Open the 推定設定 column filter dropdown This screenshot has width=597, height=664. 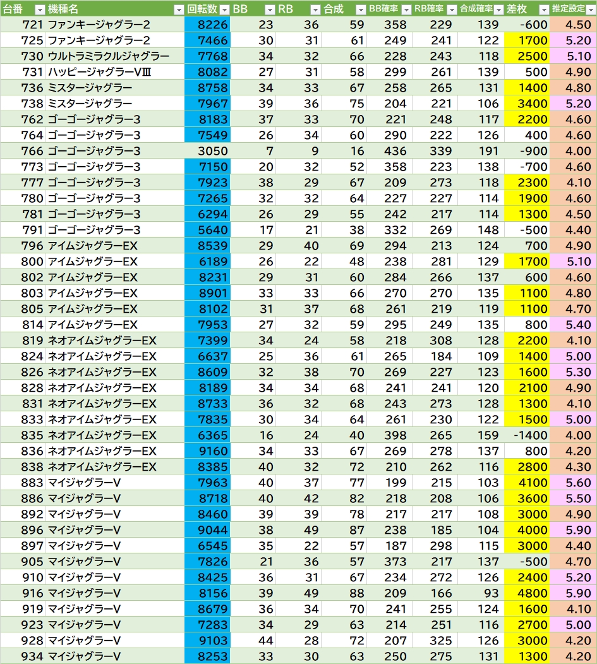point(589,9)
